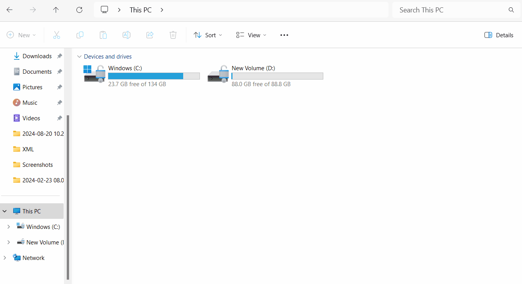Click the Delete trash can icon

(x=173, y=35)
